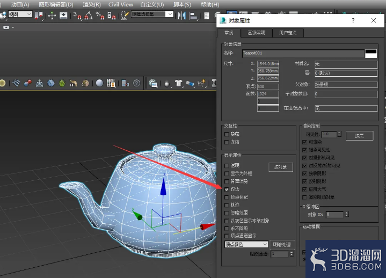Open the 动画(A) menu

pos(20,5)
